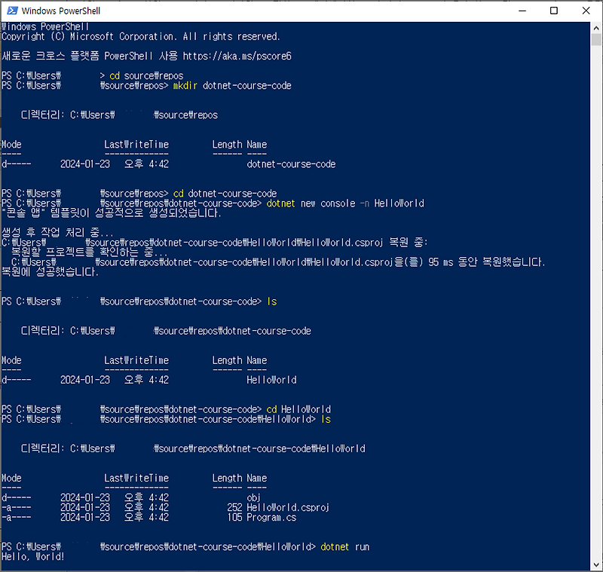
Task: Click the 'Copyright (C) Microsoft Corporation' line
Action: tap(141, 36)
